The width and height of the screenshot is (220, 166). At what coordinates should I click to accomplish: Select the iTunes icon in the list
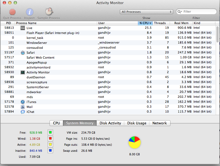pyautogui.click(x=23, y=102)
